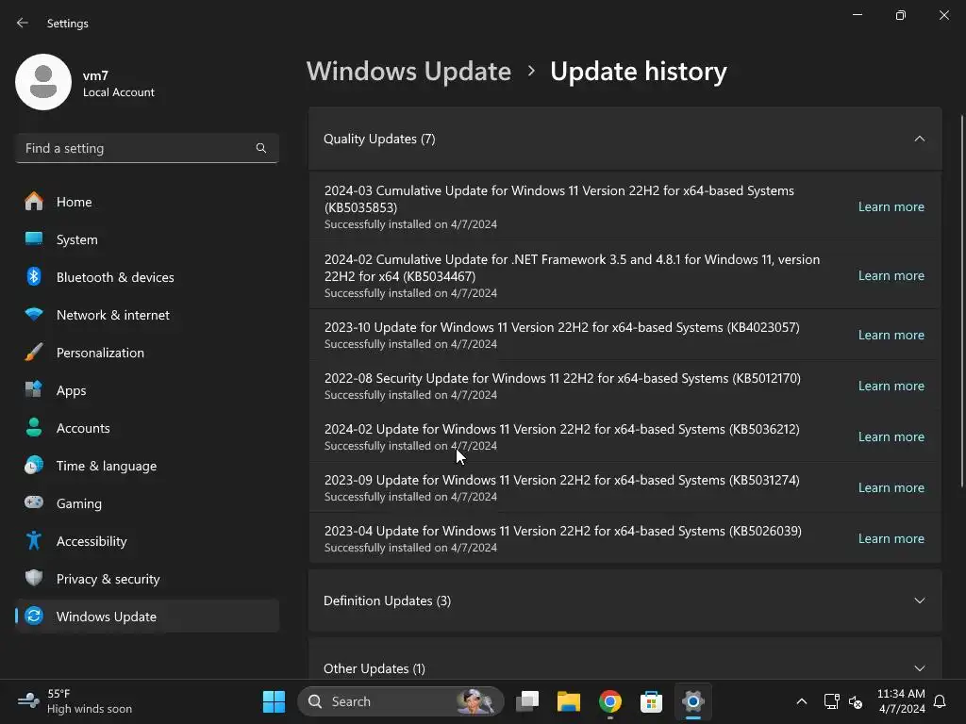Click the page vertical scrollbar
966x724 pixels.
click(962, 302)
